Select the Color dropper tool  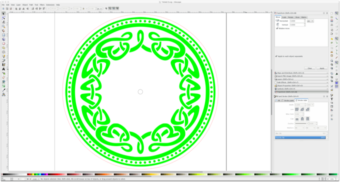(3, 90)
